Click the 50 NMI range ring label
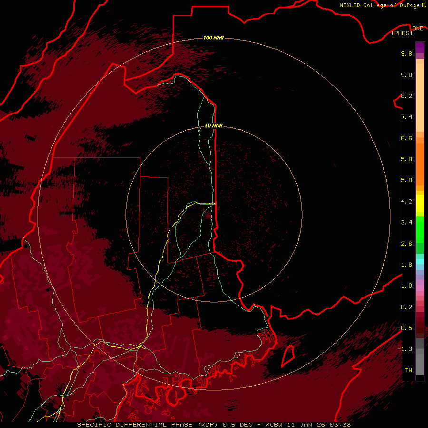Screen dimensions: 428x428 (214, 126)
